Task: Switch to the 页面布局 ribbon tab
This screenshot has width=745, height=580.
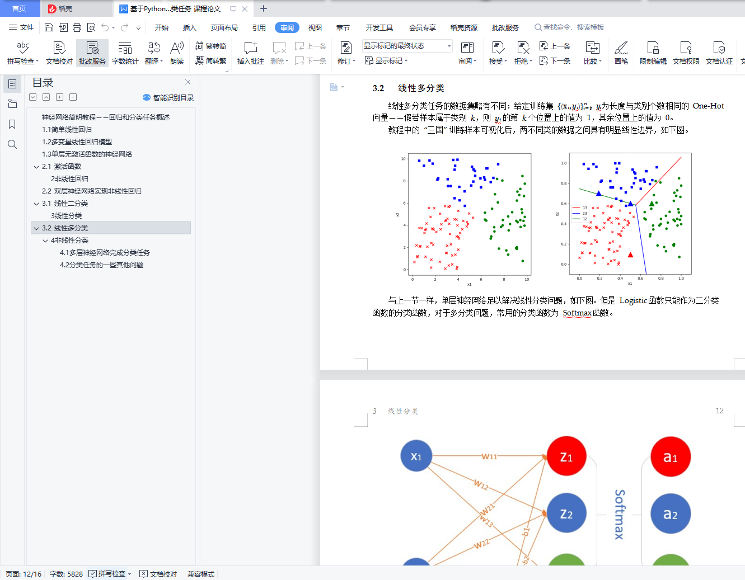Action: pyautogui.click(x=224, y=27)
